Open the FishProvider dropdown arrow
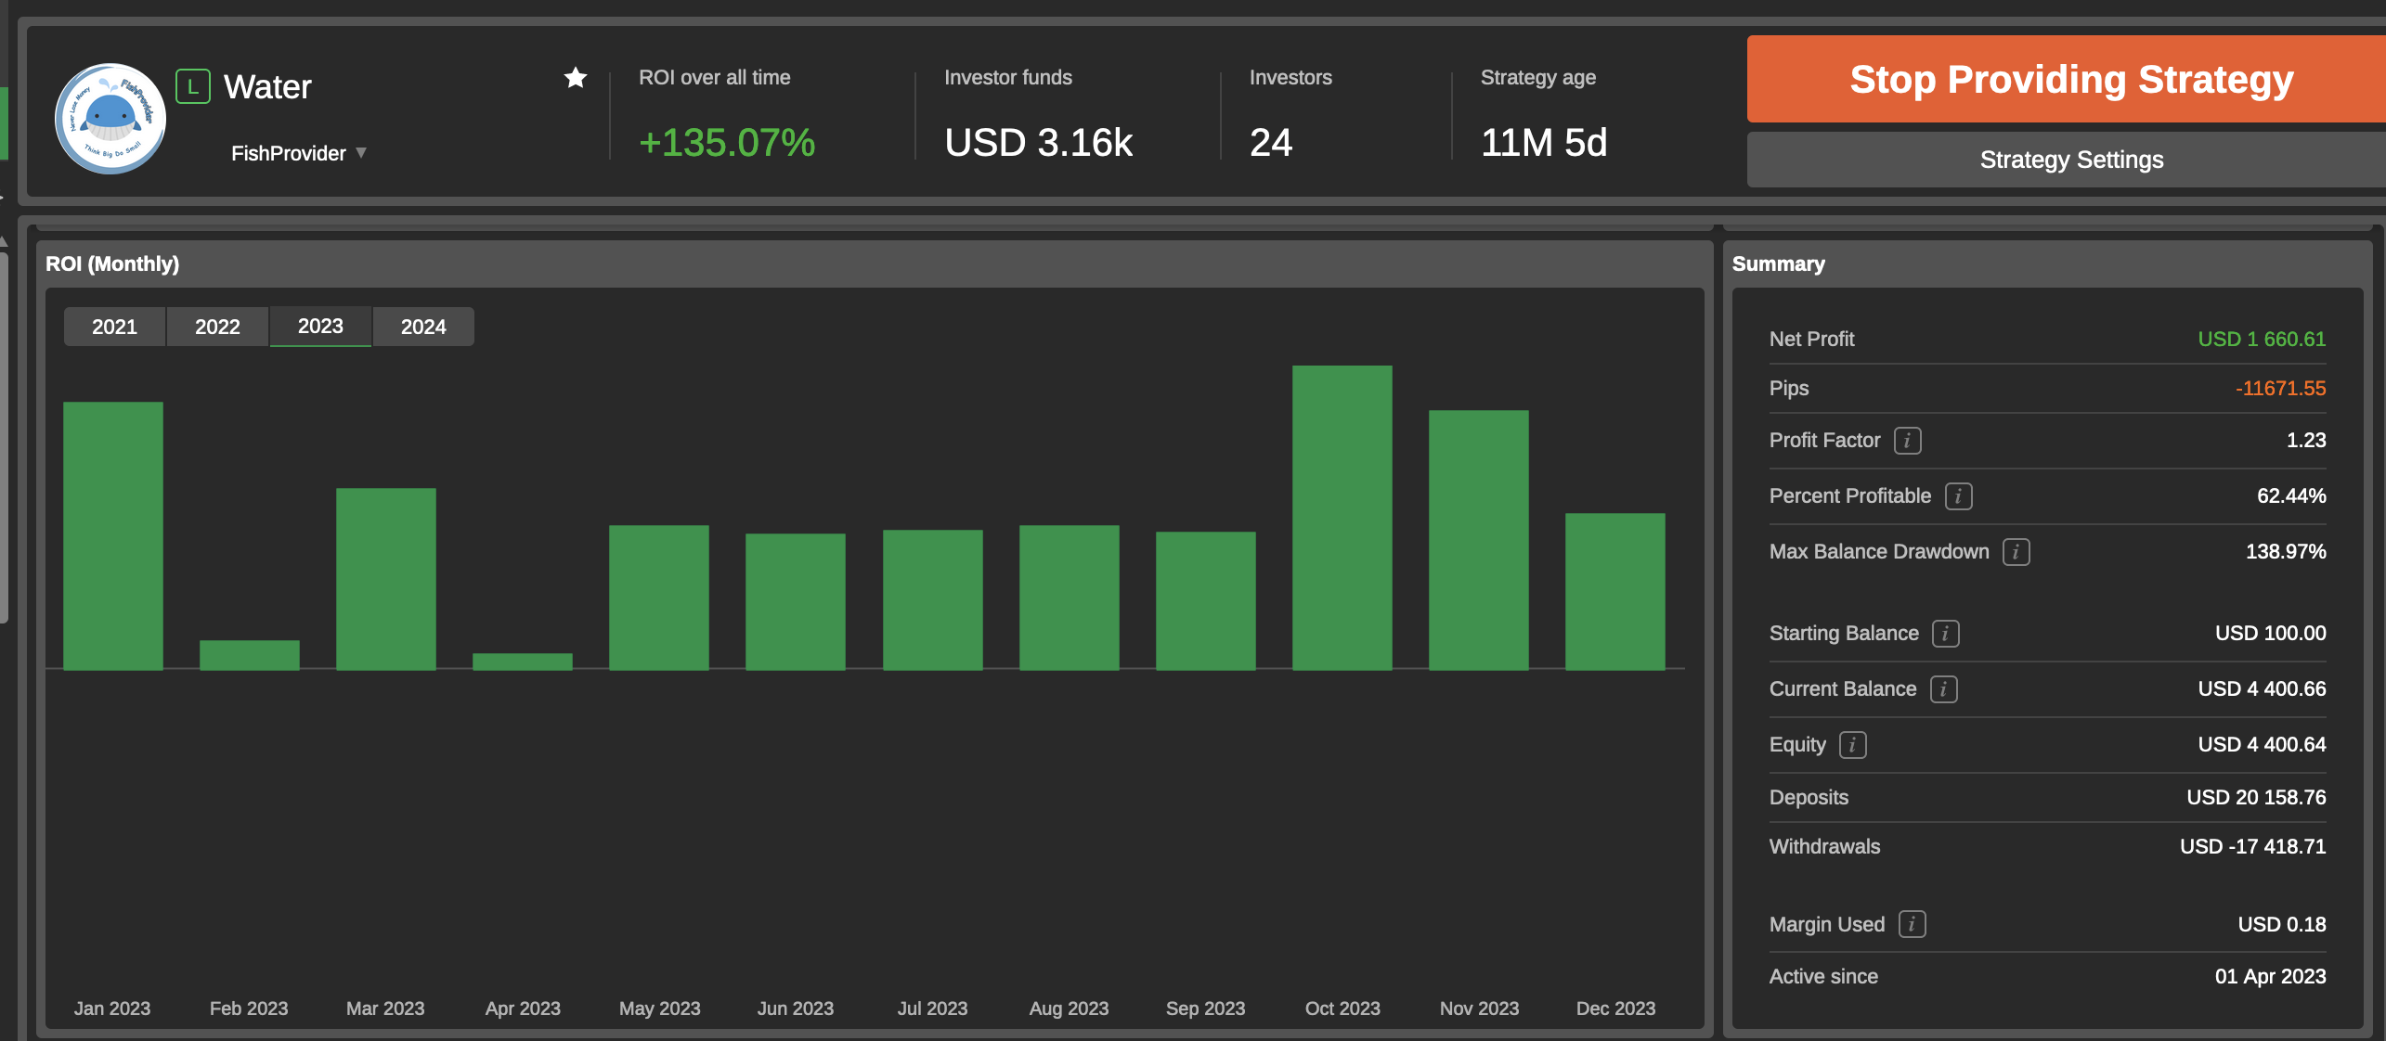Viewport: 2386px width, 1041px height. 361,153
